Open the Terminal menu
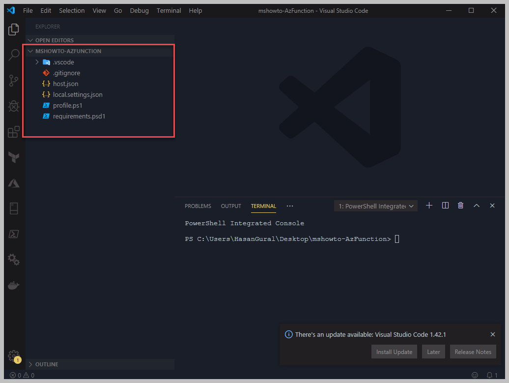This screenshot has height=383, width=509. pyautogui.click(x=169, y=10)
